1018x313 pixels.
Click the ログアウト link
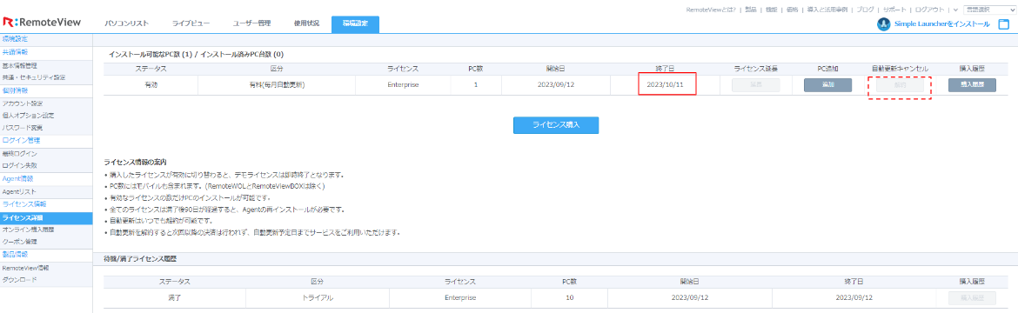pos(930,10)
